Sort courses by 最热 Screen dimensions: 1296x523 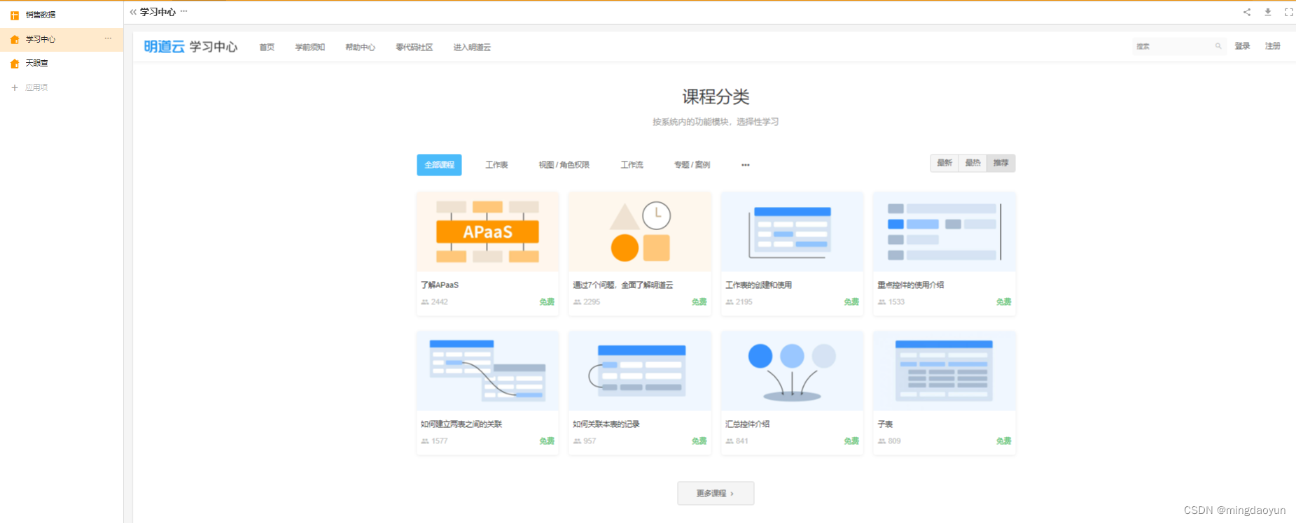[973, 163]
